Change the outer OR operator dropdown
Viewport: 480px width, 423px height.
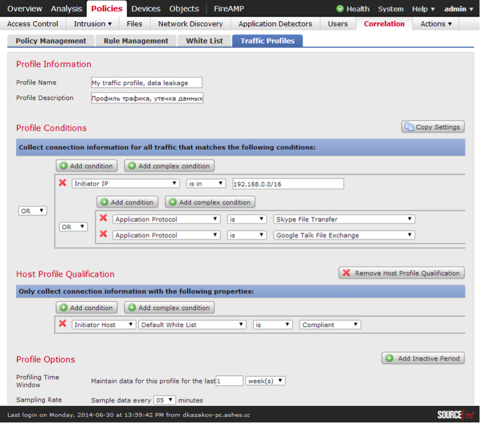point(32,211)
